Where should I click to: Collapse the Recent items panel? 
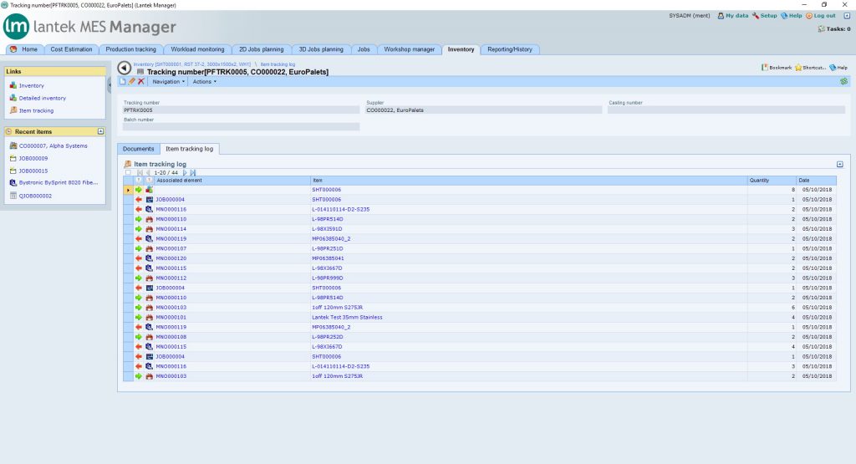(100, 131)
